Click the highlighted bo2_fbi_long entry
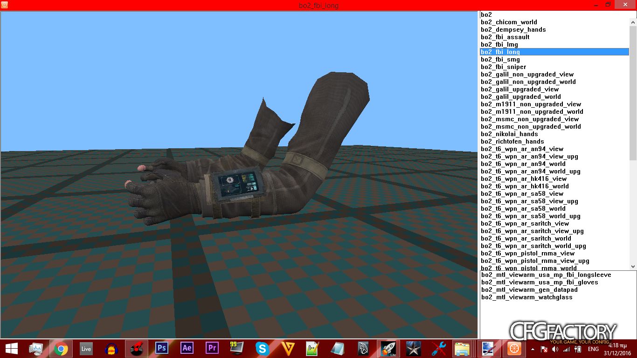This screenshot has width=637, height=358. (x=555, y=52)
